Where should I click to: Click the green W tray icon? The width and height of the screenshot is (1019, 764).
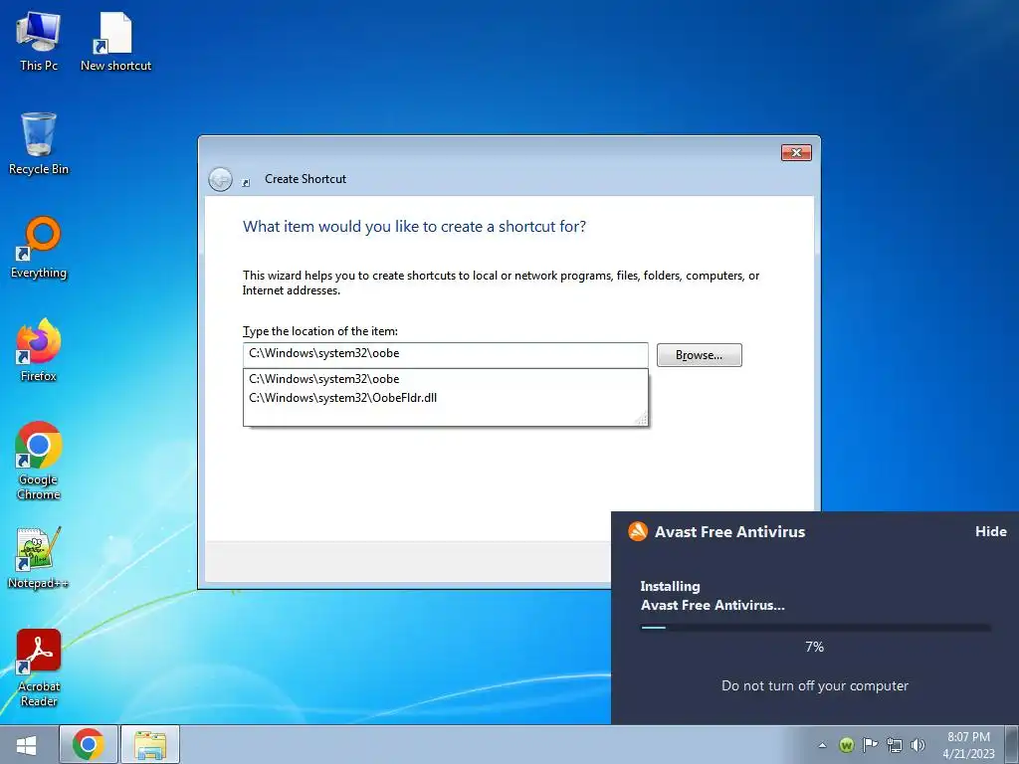pyautogui.click(x=846, y=745)
